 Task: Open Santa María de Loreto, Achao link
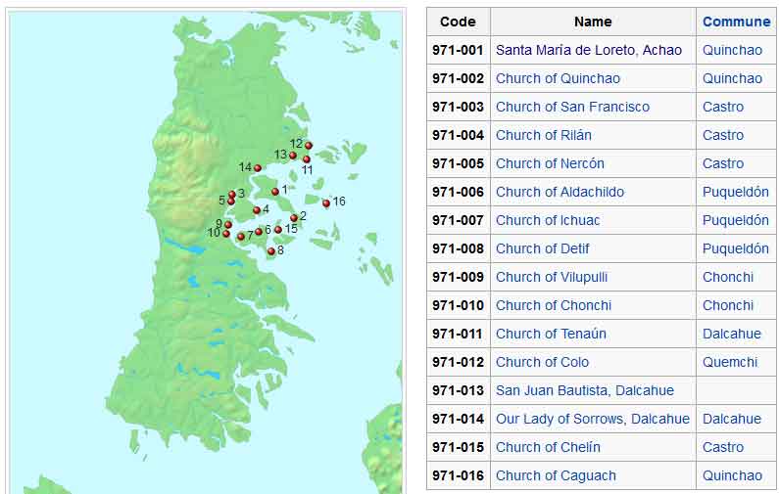(x=588, y=50)
